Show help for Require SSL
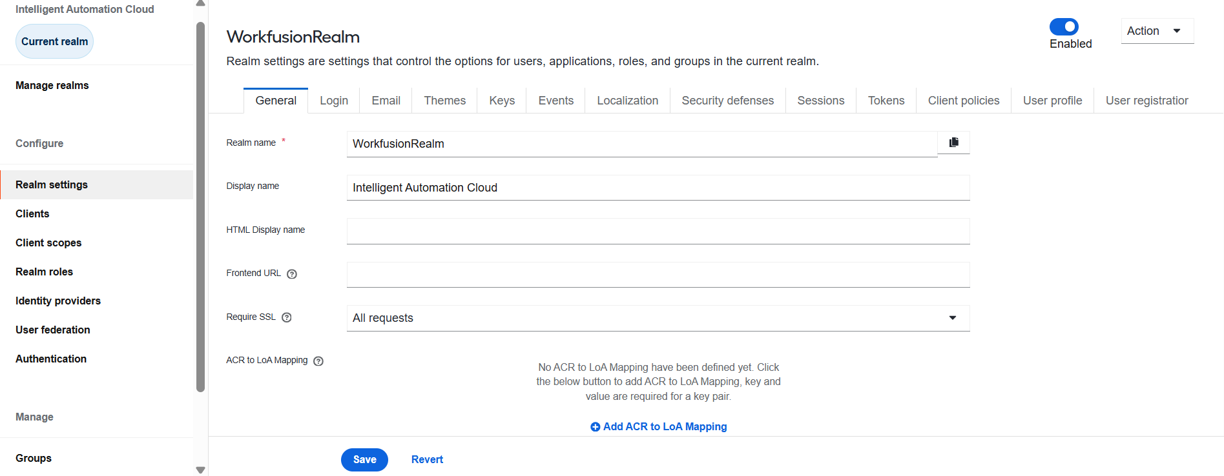This screenshot has width=1224, height=476. coord(287,317)
